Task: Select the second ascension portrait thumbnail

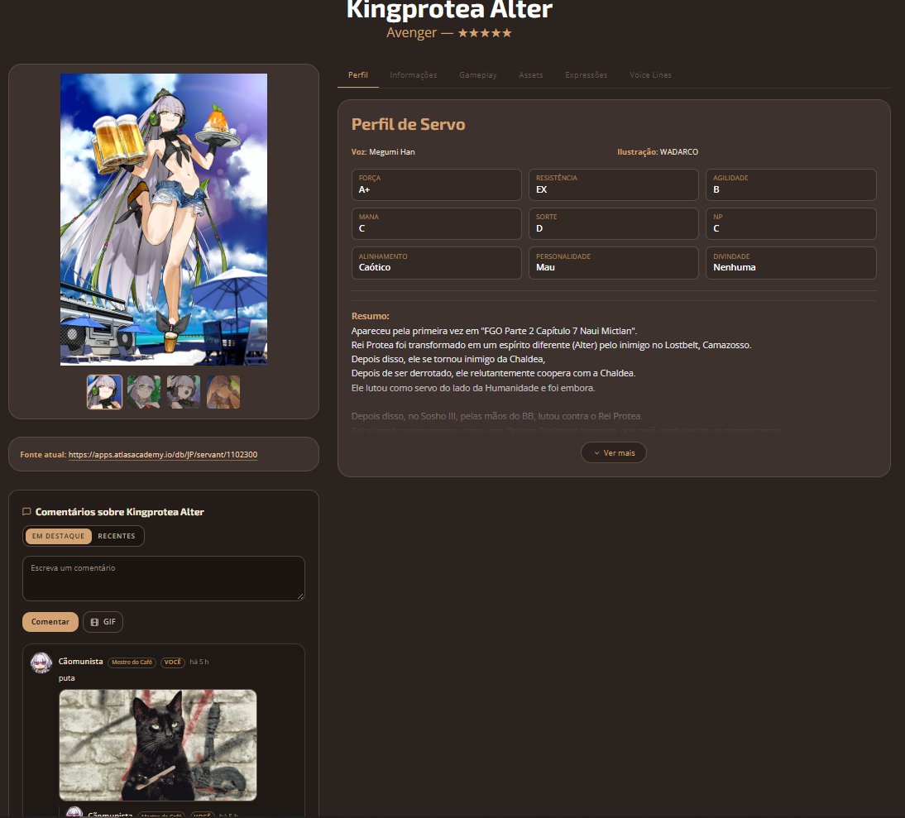Action: pos(144,392)
